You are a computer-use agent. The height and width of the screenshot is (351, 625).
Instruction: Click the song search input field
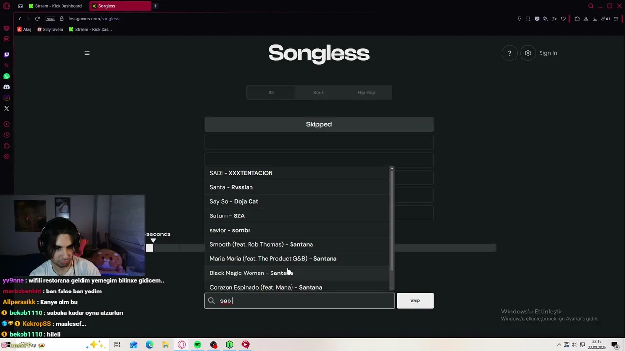pyautogui.click(x=299, y=301)
